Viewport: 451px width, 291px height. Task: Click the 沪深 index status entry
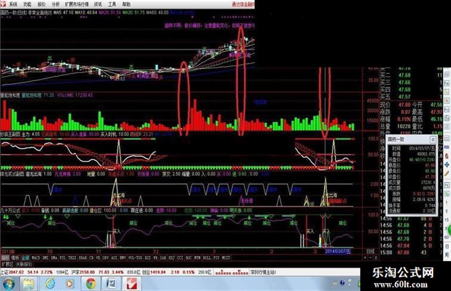point(105,272)
